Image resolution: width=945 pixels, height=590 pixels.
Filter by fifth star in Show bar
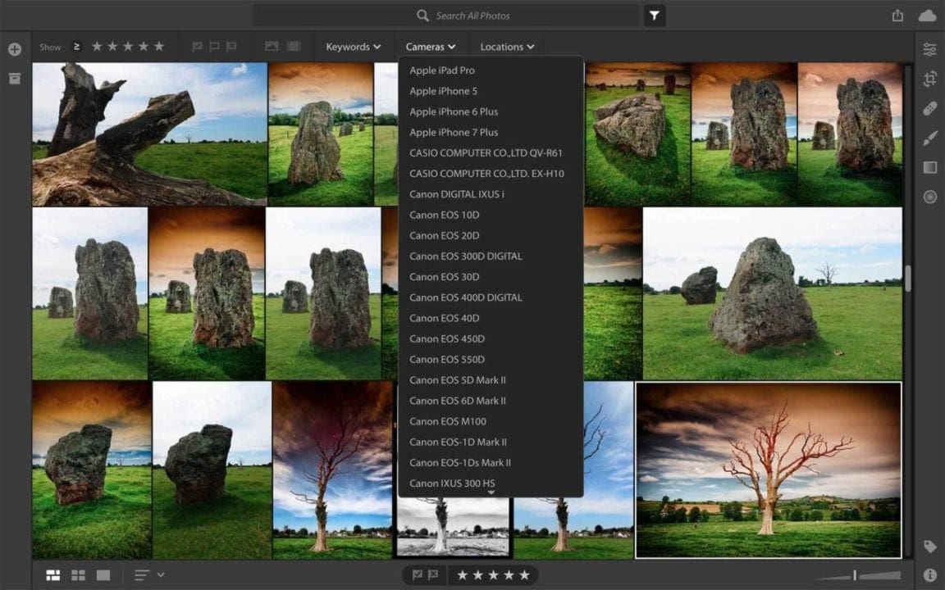(159, 47)
